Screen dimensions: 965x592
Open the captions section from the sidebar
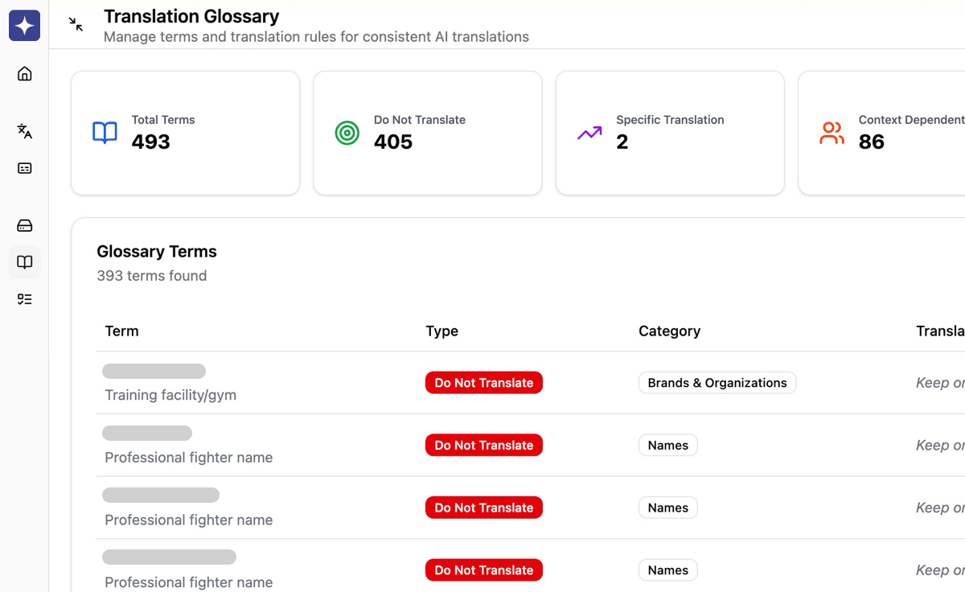(24, 168)
